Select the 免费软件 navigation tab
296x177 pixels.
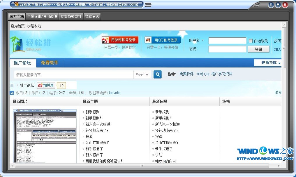click(50, 63)
